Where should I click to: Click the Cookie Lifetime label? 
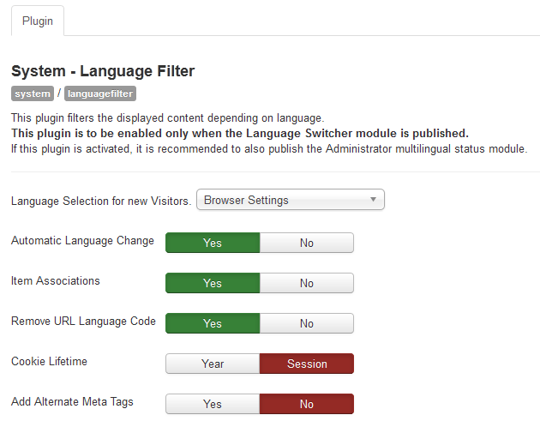[x=49, y=362]
